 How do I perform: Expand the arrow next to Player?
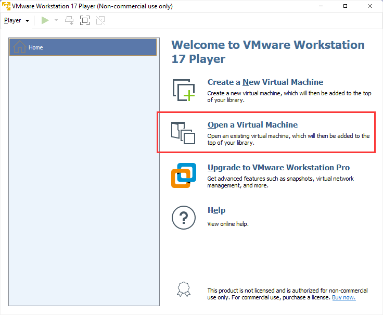pos(27,21)
